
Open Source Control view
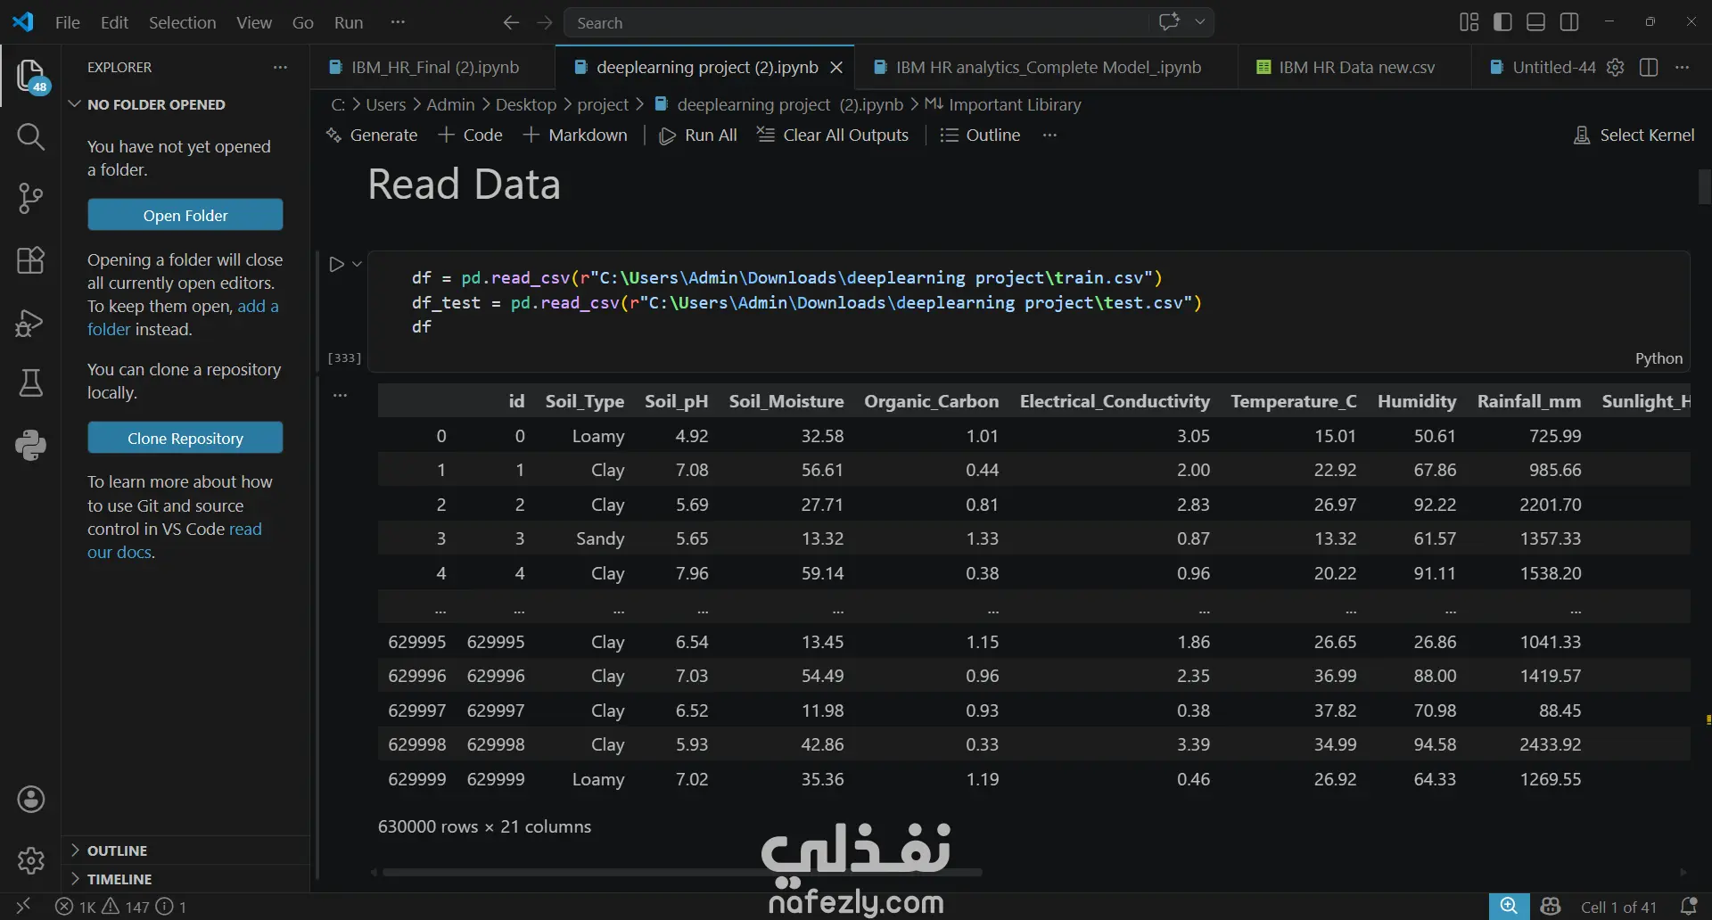31,198
